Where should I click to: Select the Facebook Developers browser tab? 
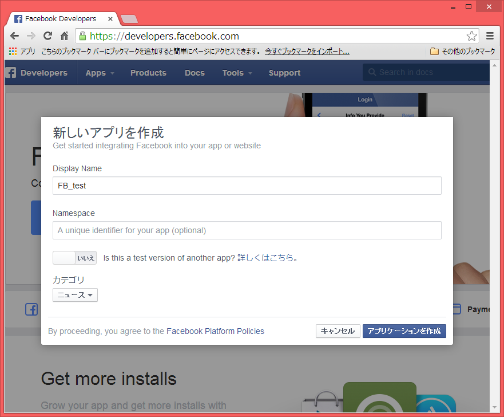click(64, 19)
